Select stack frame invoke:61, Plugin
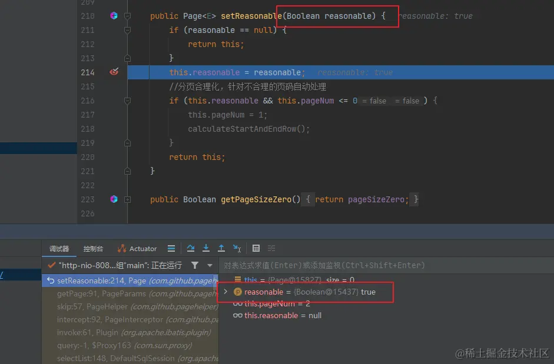 pyautogui.click(x=130, y=333)
